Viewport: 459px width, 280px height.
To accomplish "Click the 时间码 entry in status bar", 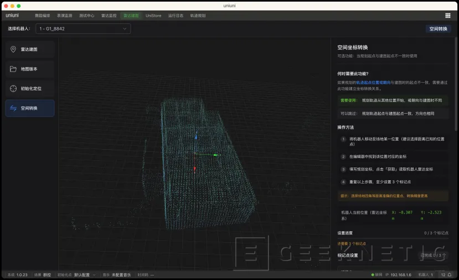I will coord(146,274).
